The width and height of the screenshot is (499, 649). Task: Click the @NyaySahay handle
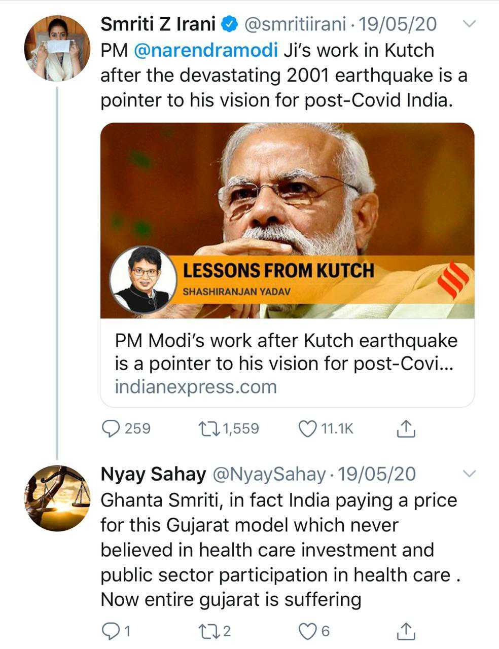pos(268,474)
